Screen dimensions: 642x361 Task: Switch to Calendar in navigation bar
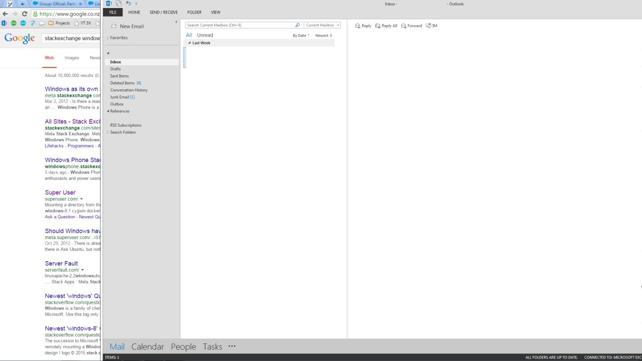coord(148,347)
